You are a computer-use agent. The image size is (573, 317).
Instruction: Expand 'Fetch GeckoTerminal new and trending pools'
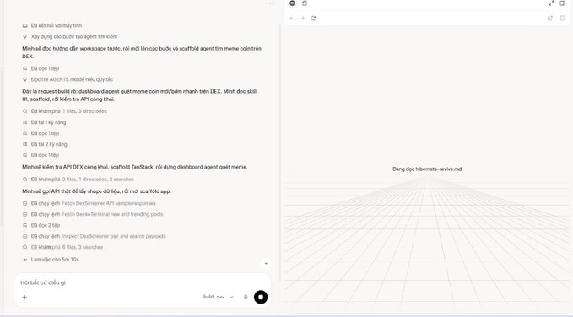tap(93, 214)
